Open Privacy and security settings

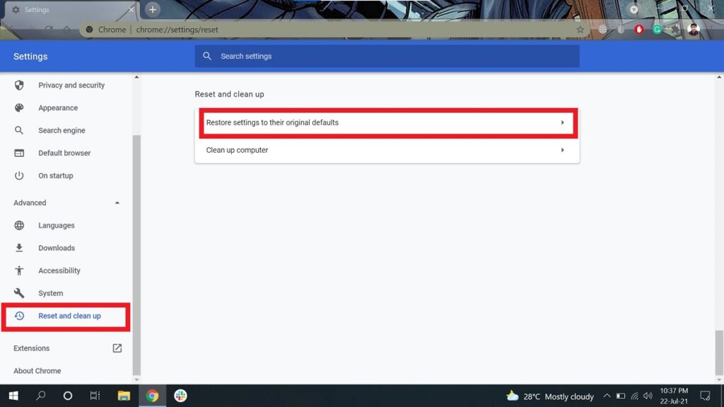click(x=71, y=85)
